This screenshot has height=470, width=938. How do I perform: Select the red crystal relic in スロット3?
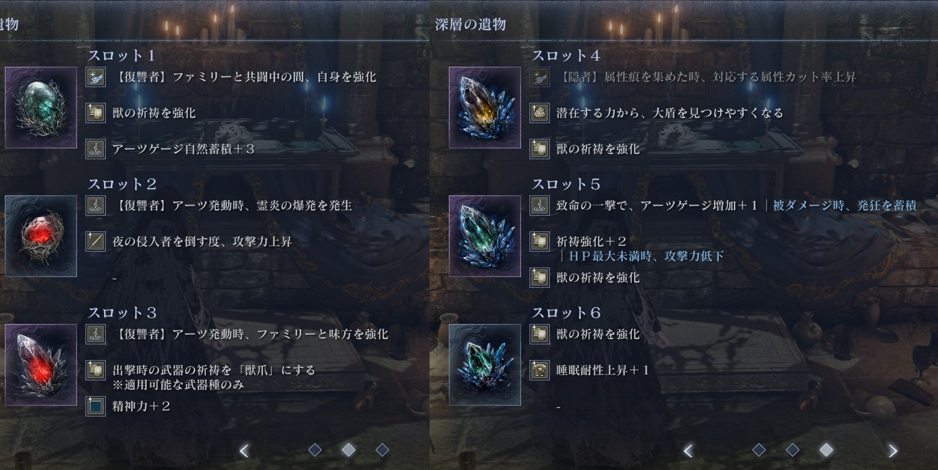41,365
